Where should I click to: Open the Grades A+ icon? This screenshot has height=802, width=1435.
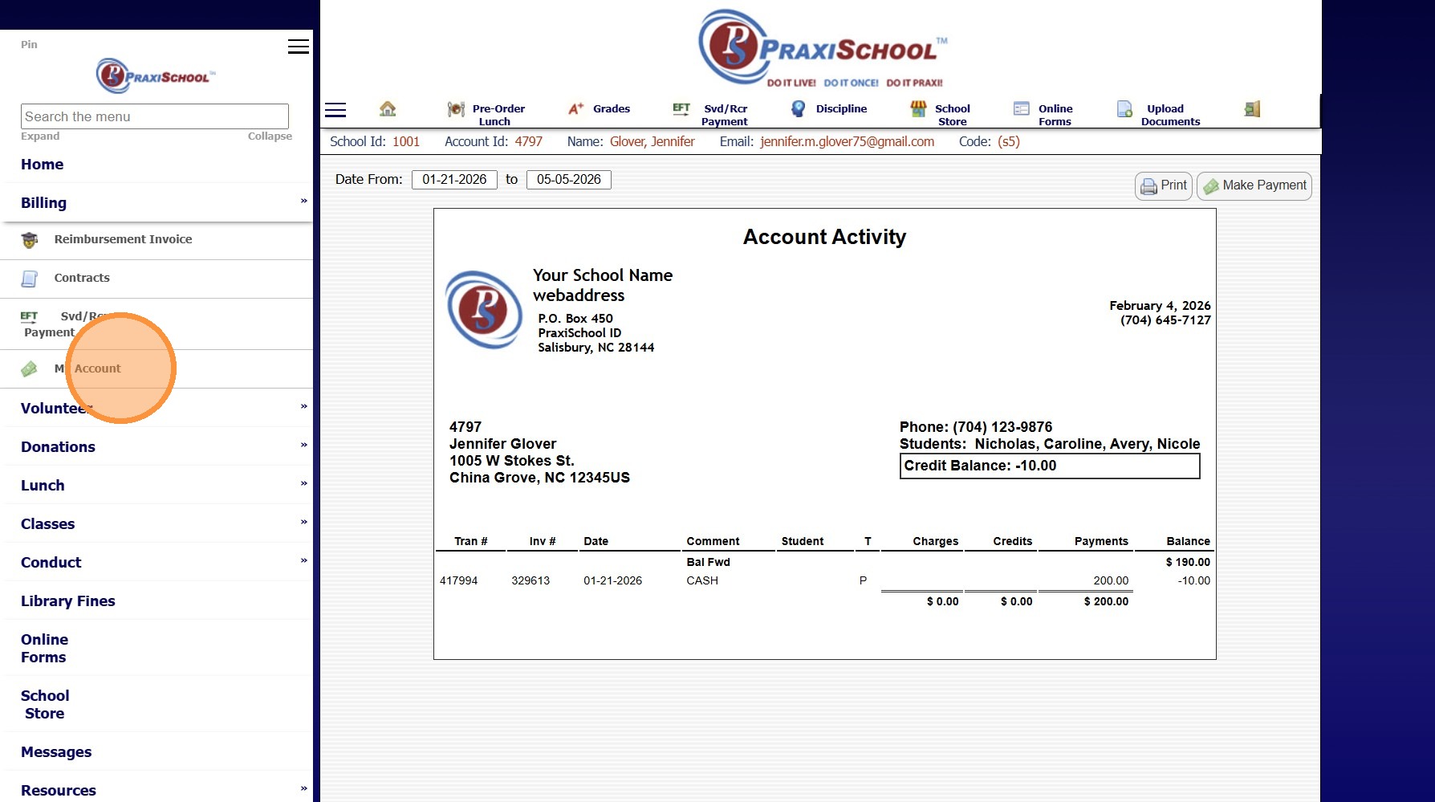576,108
